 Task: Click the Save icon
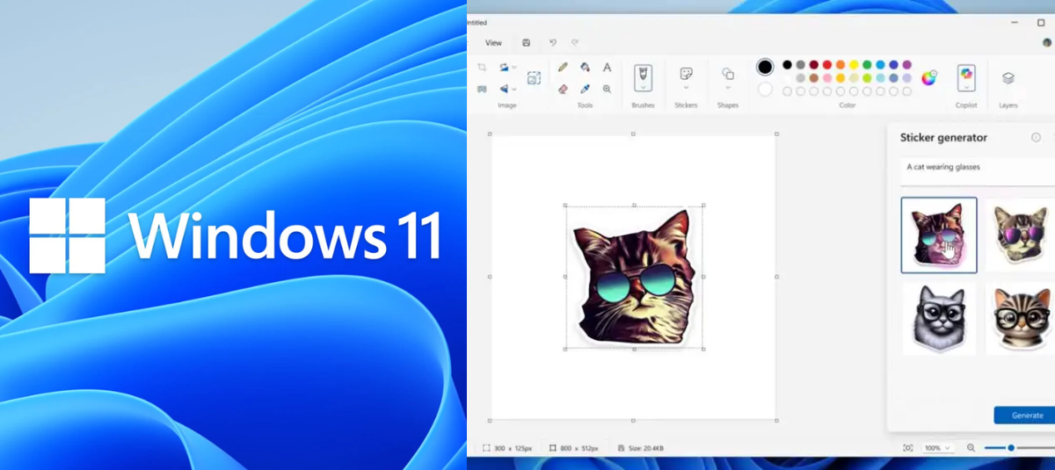pos(526,42)
